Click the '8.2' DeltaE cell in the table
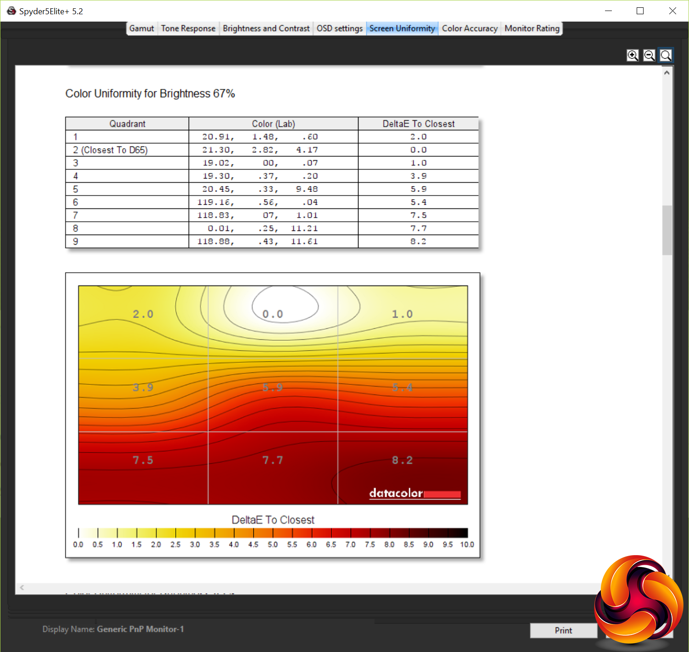689x652 pixels. [419, 242]
